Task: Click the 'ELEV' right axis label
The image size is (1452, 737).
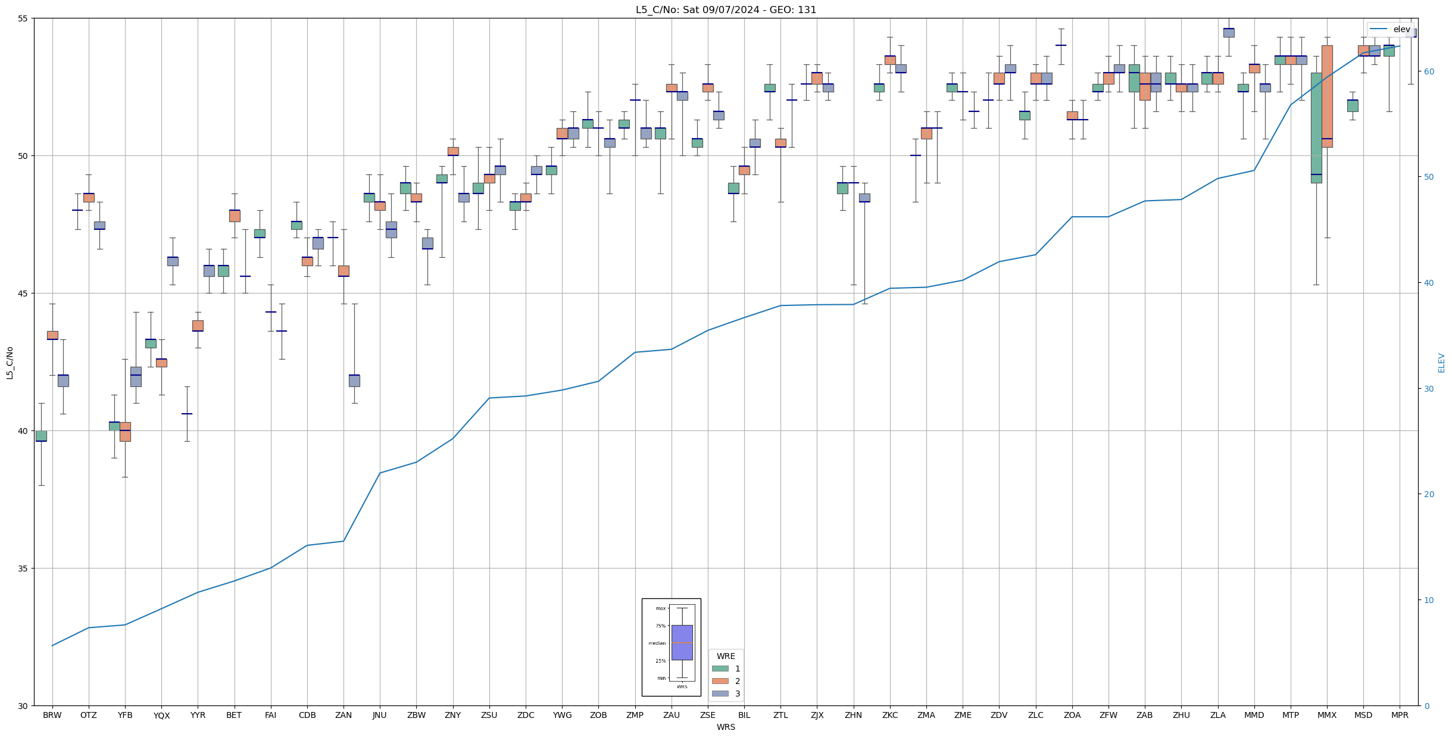Action: (1441, 363)
